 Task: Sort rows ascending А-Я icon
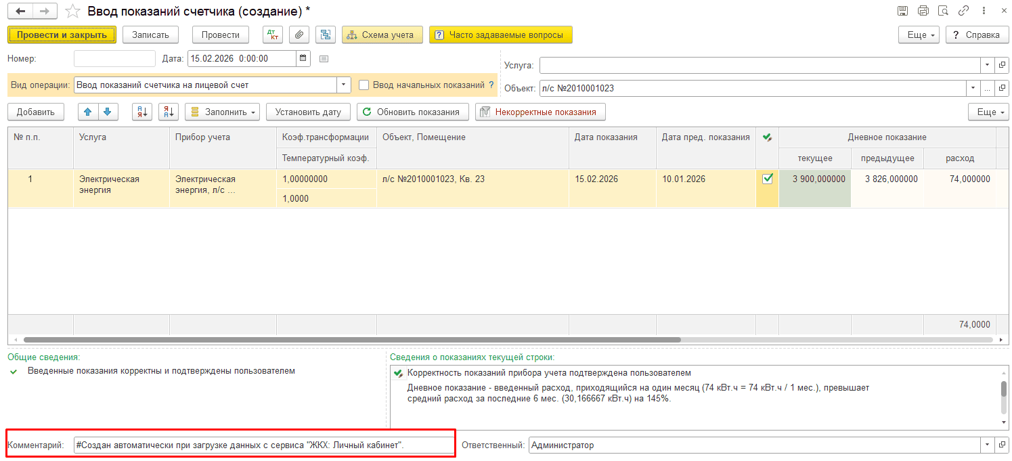[141, 112]
